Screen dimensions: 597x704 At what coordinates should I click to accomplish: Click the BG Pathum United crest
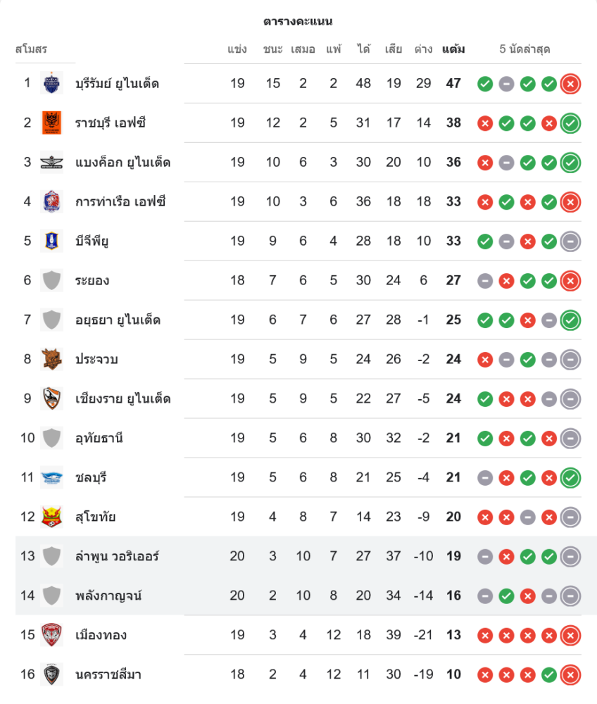(x=51, y=241)
